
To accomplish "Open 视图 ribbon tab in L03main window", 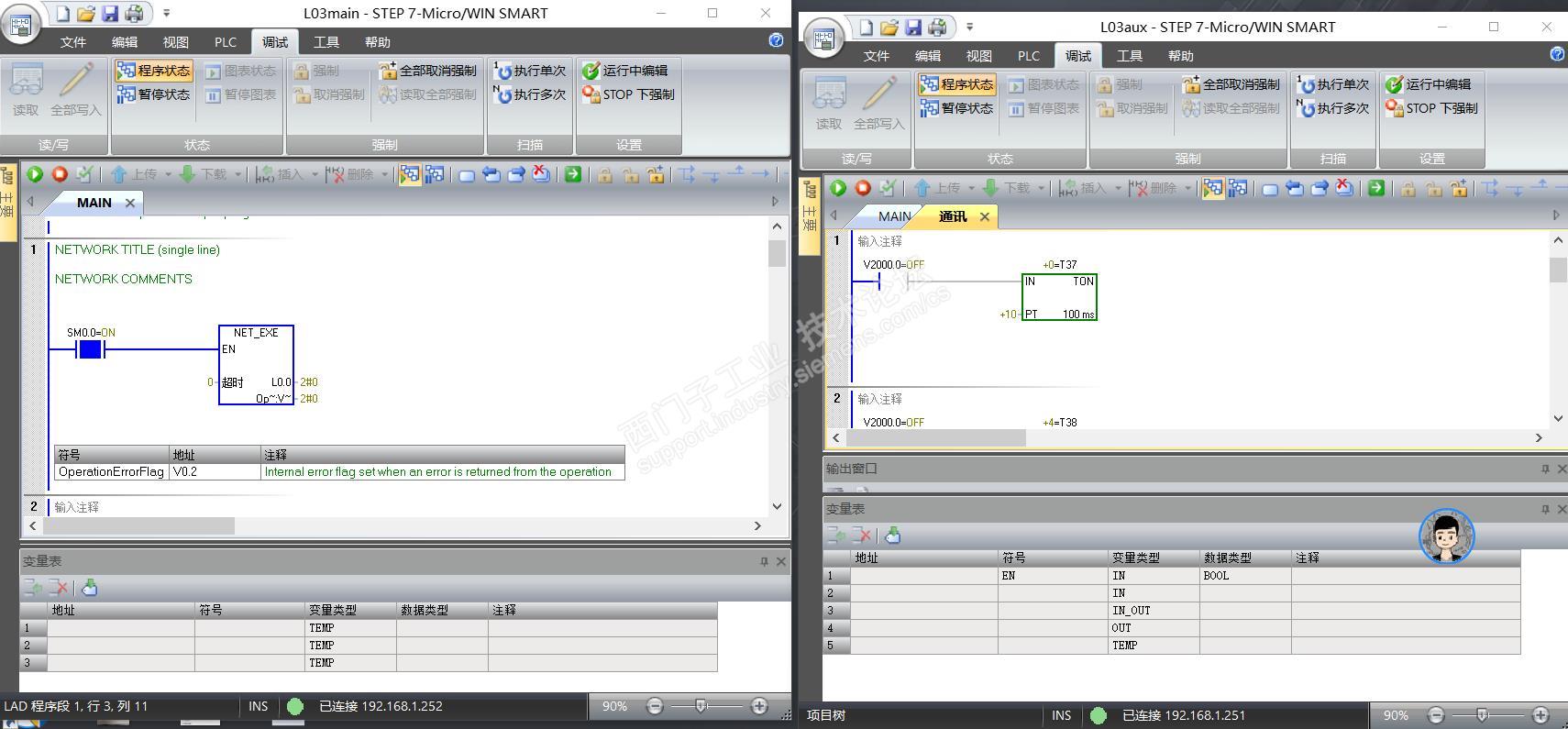I will tap(176, 42).
